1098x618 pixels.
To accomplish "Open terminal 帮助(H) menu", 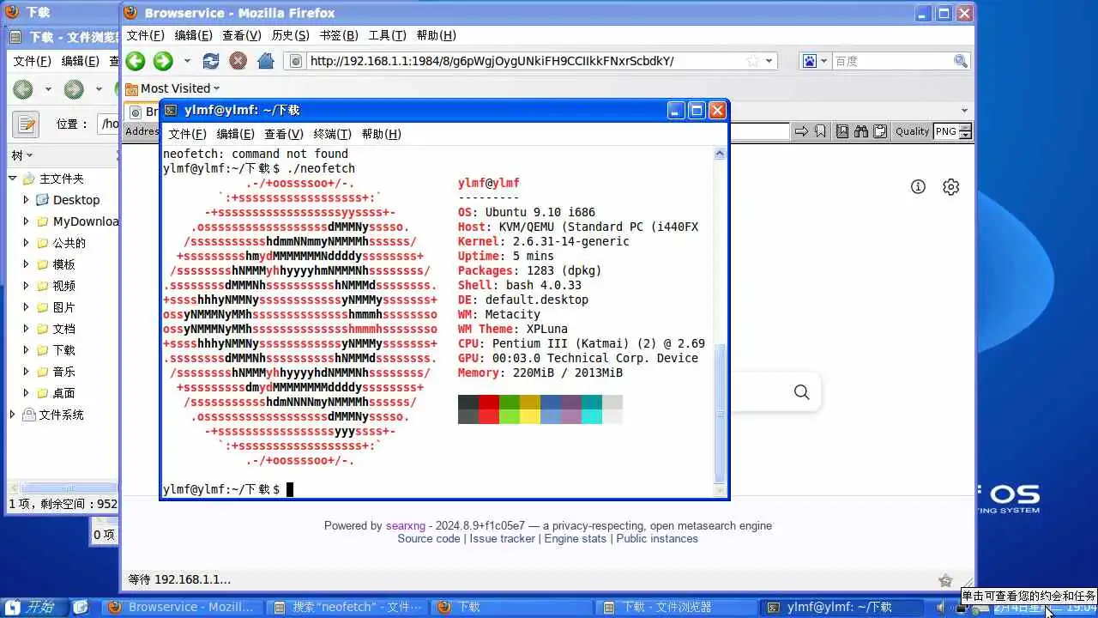I will (381, 134).
